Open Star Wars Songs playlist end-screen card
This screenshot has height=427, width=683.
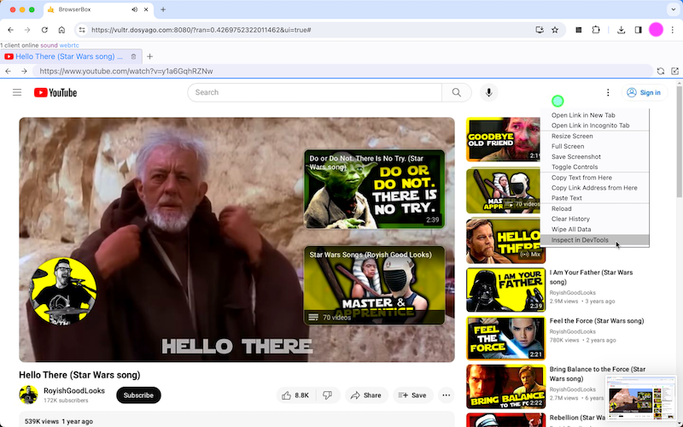tap(375, 285)
